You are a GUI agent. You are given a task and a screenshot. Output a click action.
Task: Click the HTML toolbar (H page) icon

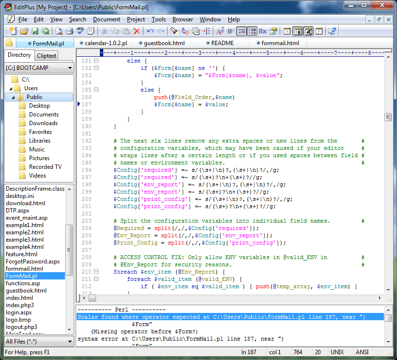tap(91, 31)
